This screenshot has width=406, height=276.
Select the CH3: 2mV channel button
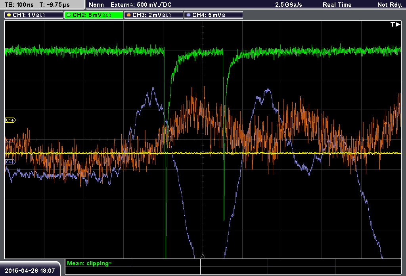[x=153, y=15]
